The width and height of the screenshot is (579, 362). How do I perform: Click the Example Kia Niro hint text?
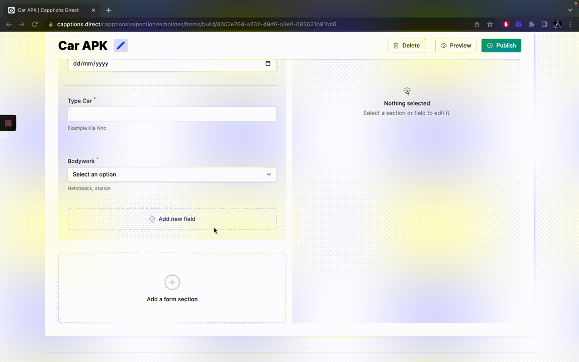point(87,128)
